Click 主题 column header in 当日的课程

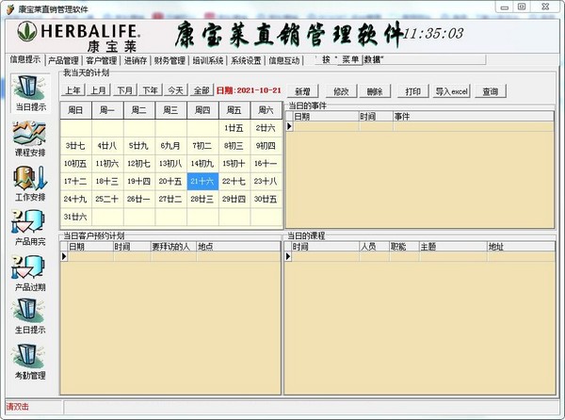[x=453, y=247]
